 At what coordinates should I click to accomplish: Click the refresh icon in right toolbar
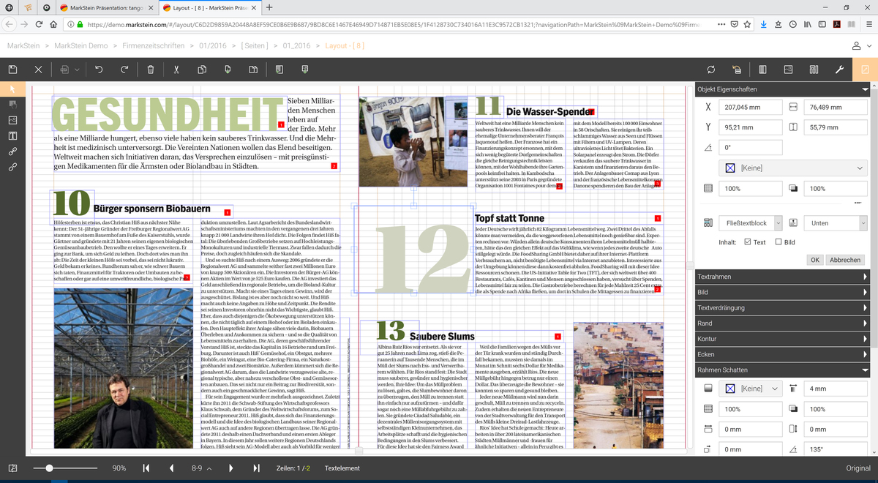coord(710,70)
